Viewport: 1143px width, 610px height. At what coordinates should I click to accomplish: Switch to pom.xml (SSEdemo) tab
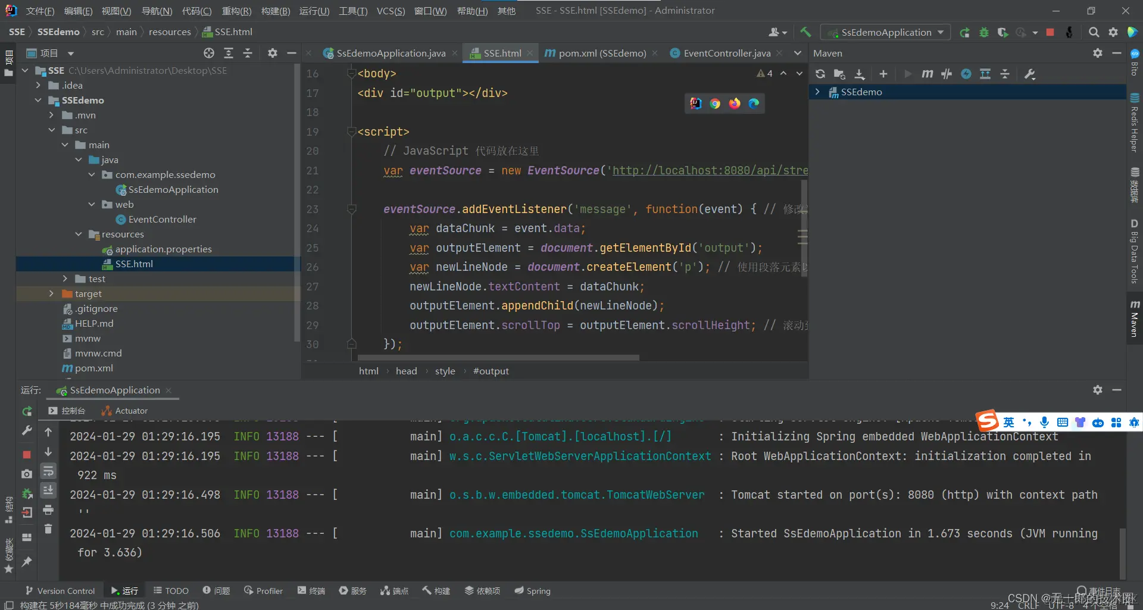[602, 53]
